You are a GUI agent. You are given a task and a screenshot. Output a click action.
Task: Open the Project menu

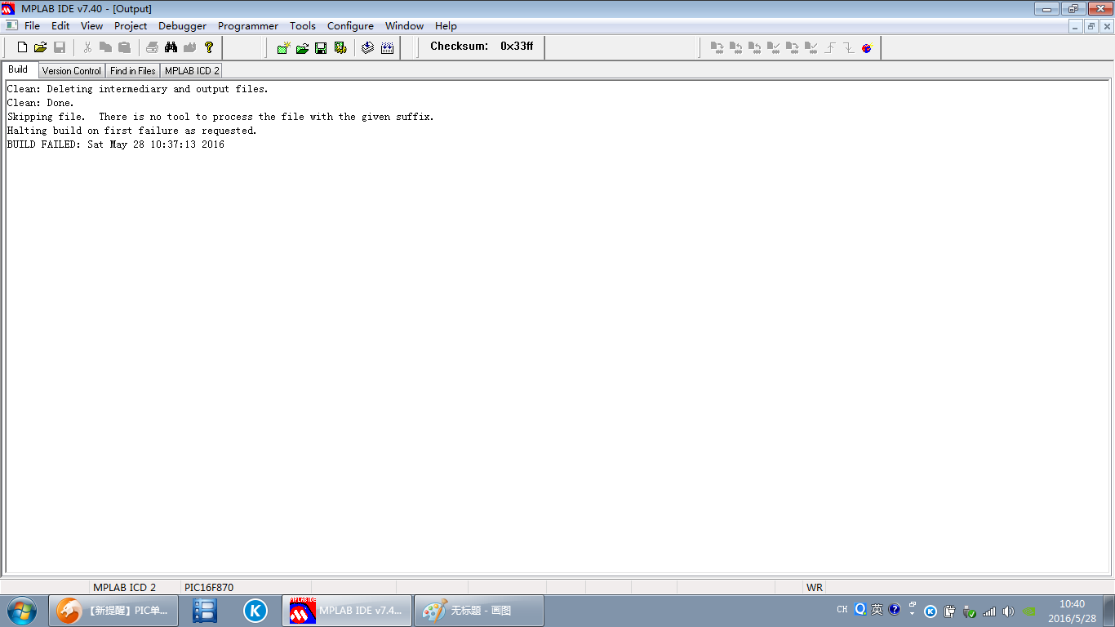click(131, 26)
